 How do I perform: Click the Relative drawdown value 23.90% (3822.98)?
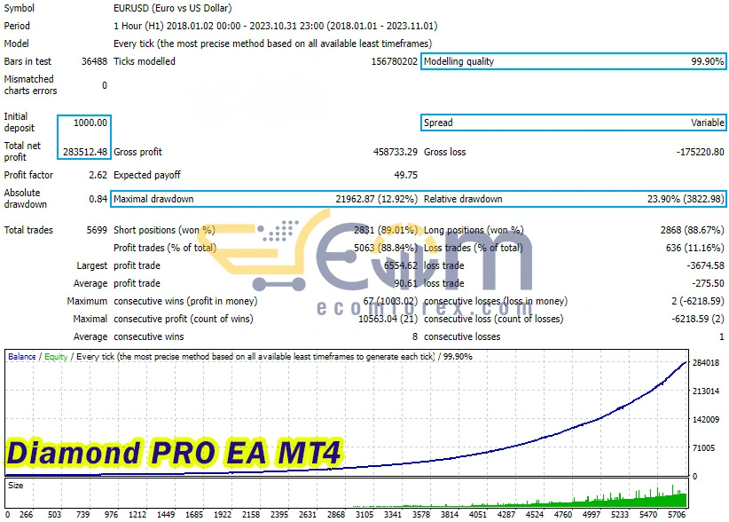click(x=686, y=199)
